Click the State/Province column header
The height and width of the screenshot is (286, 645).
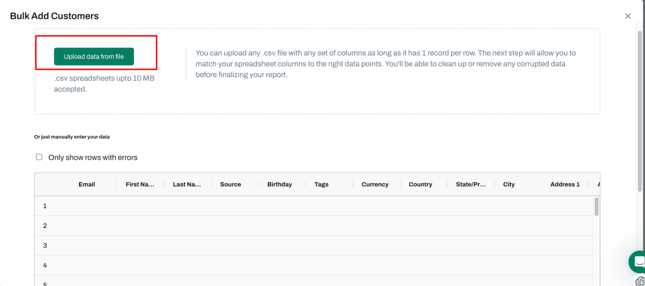click(471, 184)
